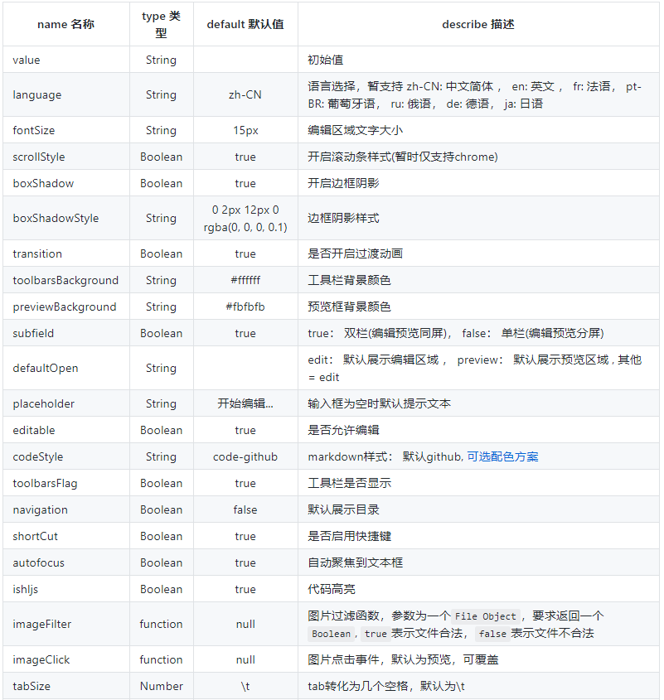Click the 是否开启过渡动画 description
Screen dimensions: 664x700
356,253
